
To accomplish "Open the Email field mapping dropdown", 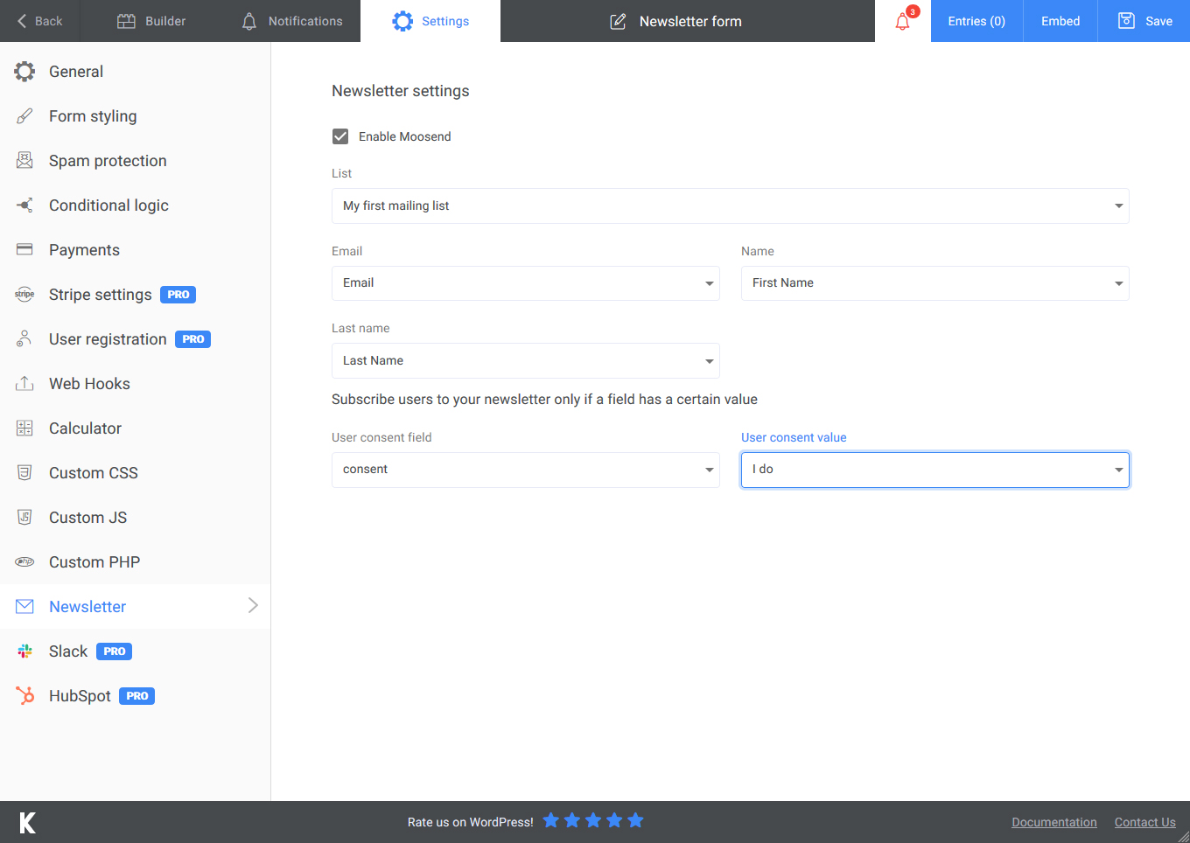I will click(x=526, y=283).
